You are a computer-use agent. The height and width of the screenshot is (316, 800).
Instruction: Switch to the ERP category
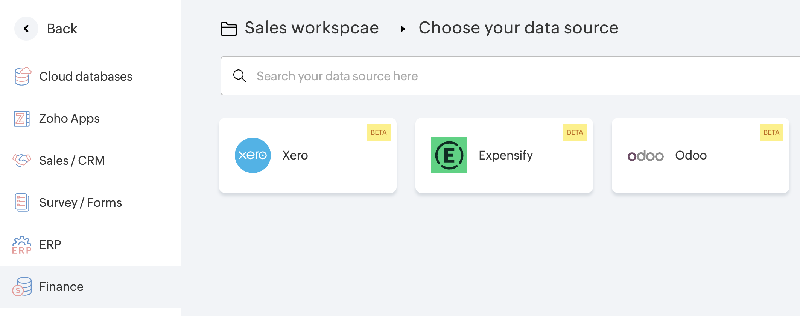coord(50,245)
